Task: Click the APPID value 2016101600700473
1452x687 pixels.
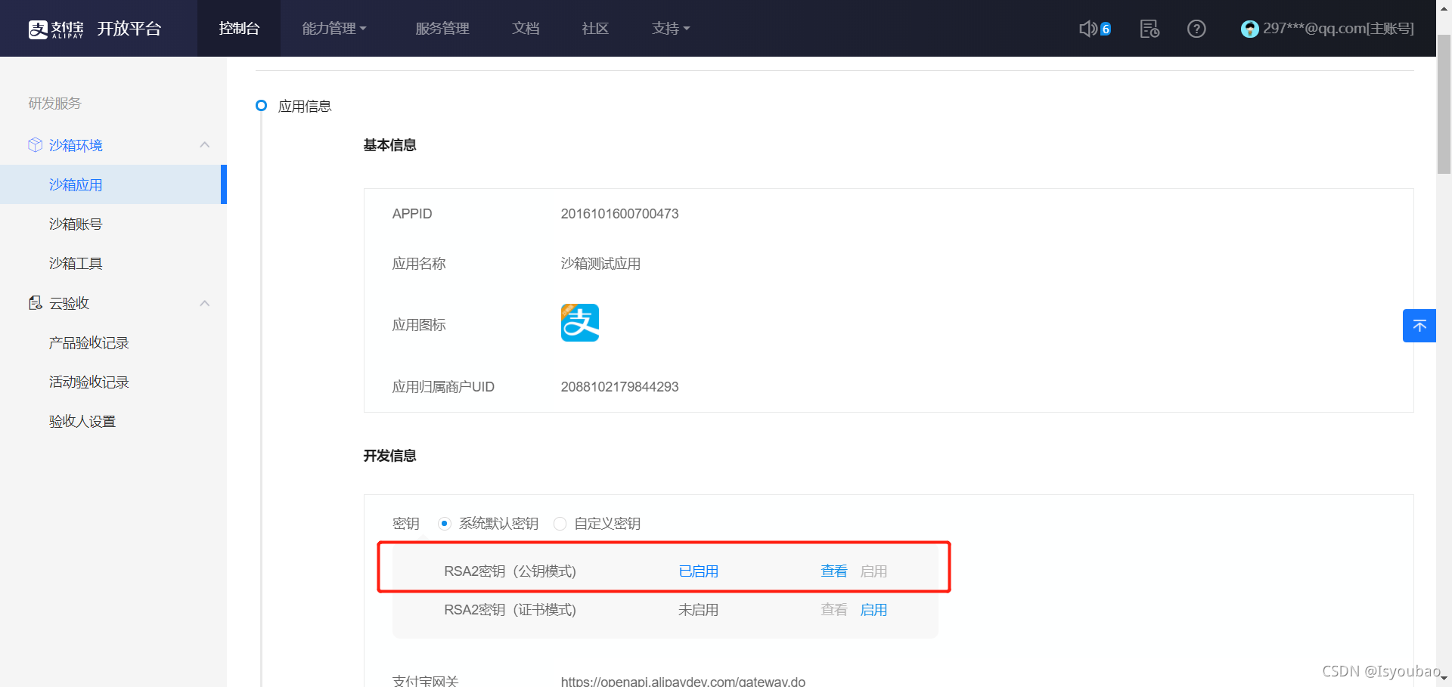Action: 619,214
